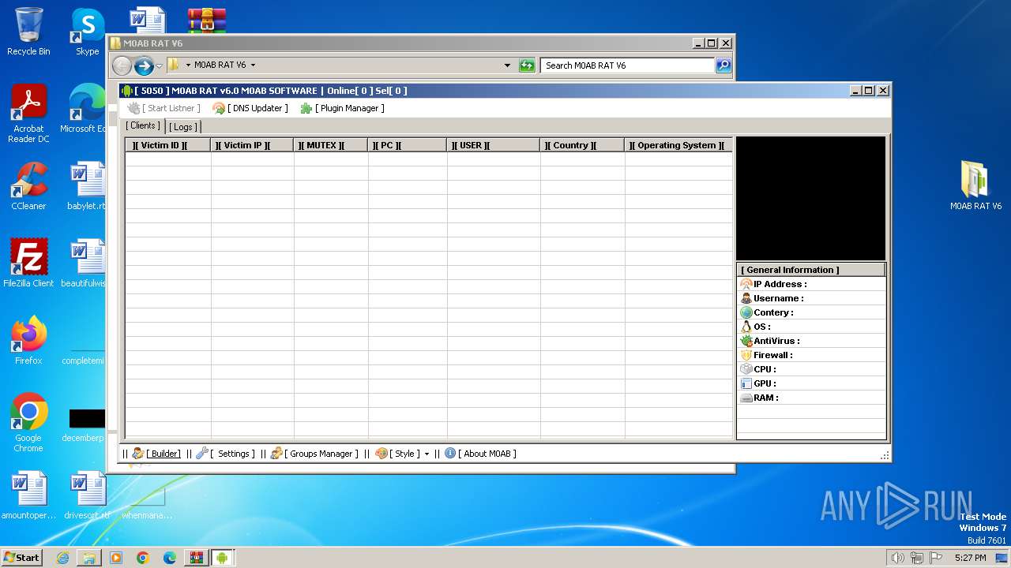Click the About MOAB info icon
The height and width of the screenshot is (568, 1011).
450,454
